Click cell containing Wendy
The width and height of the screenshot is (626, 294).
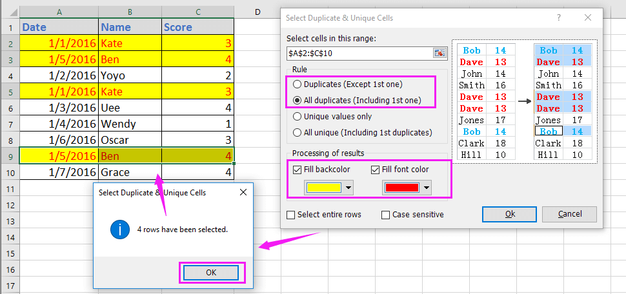click(x=130, y=124)
